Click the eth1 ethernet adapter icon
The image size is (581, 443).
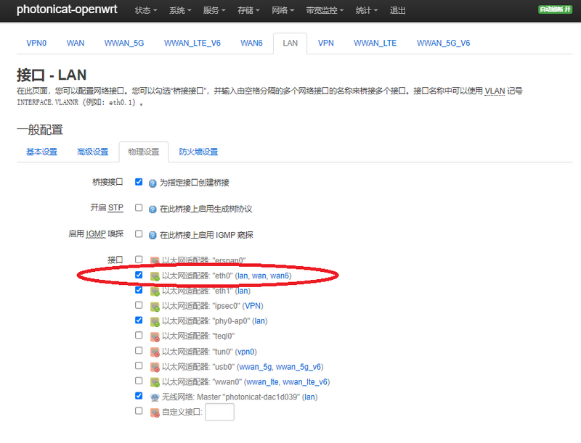point(155,291)
